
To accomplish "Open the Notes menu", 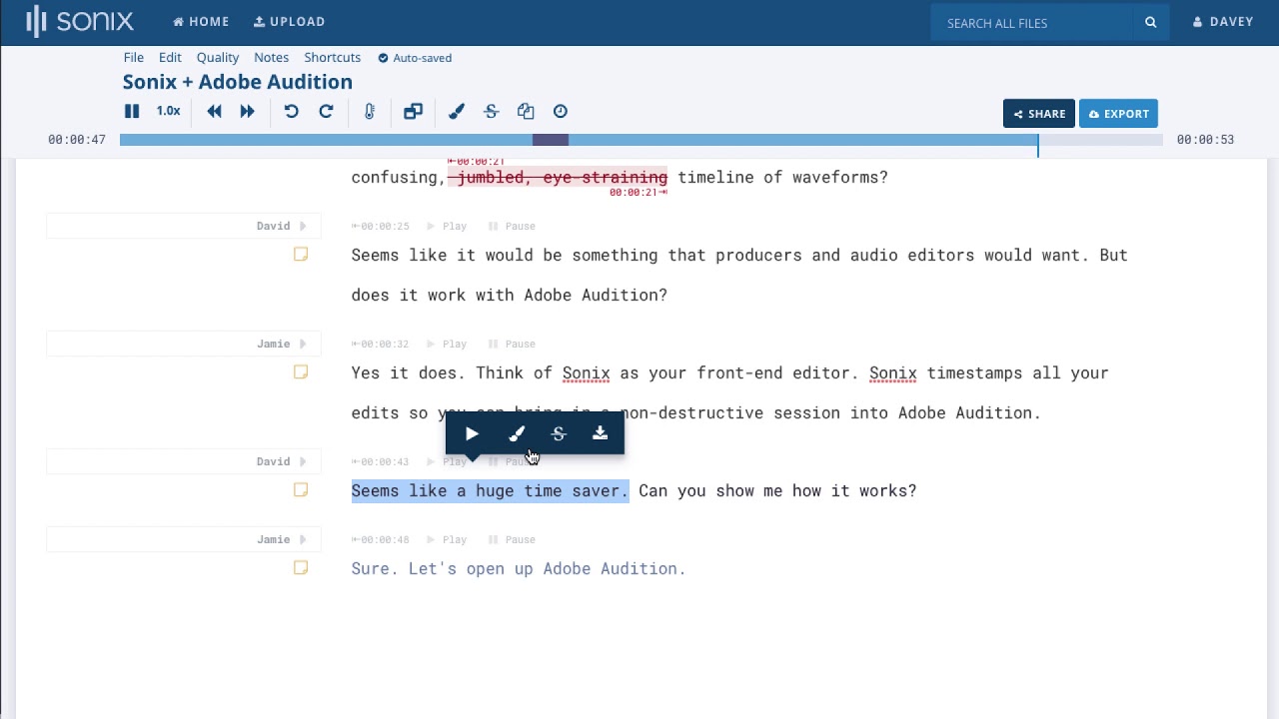I will (x=271, y=58).
